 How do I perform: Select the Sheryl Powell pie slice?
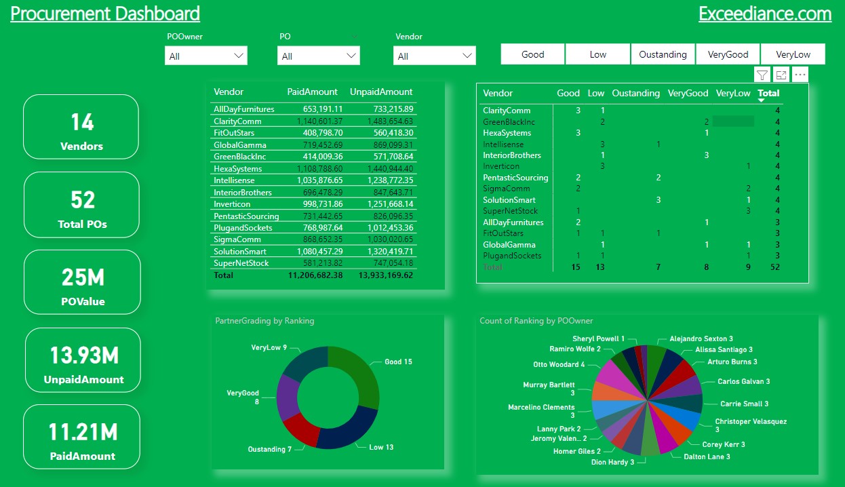[638, 350]
